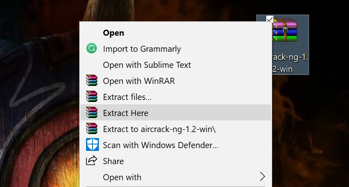Click the aircrack-ng file name label
The image size is (349, 187).
point(290,63)
